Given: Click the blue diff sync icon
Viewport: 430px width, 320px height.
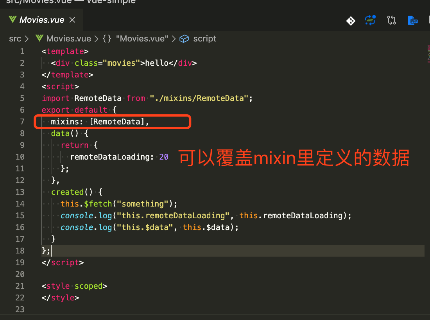Looking at the screenshot, I should [x=370, y=20].
